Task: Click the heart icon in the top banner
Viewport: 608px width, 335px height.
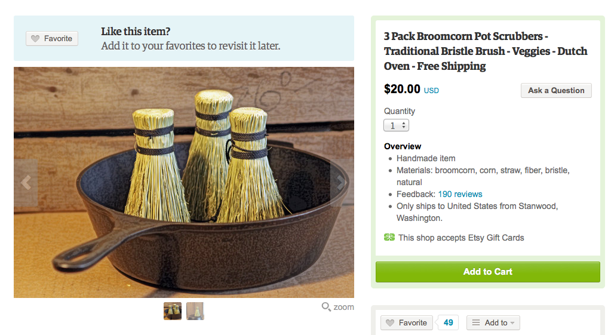Action: click(x=36, y=39)
